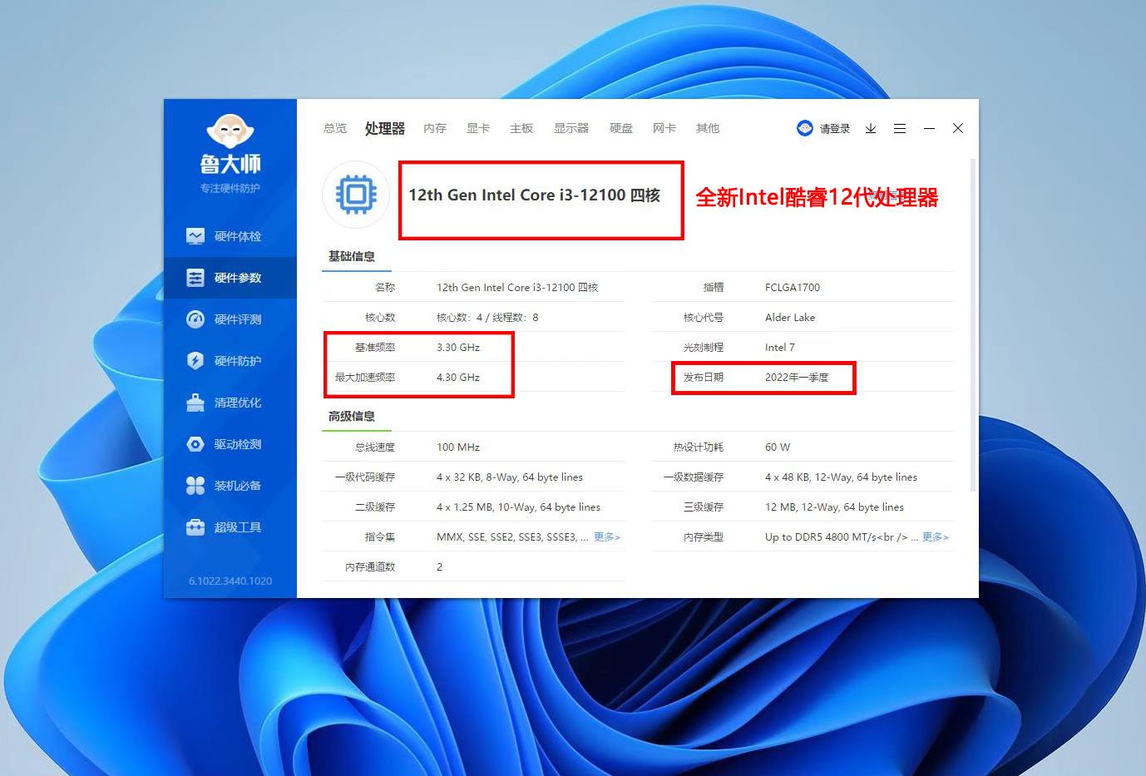The height and width of the screenshot is (776, 1146).
Task: Open 超级工具 toolbox icon
Action: point(195,527)
